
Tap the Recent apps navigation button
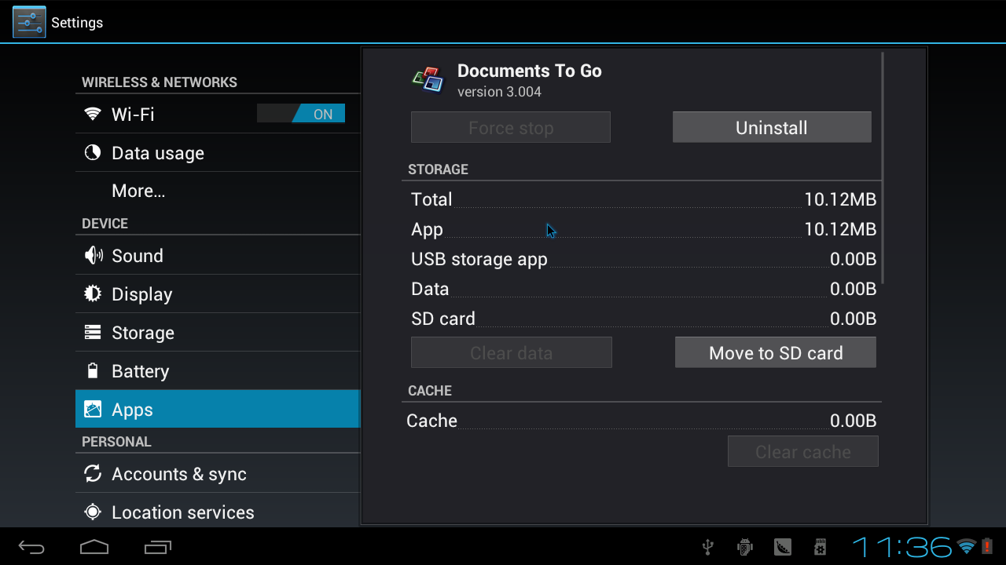pyautogui.click(x=157, y=546)
